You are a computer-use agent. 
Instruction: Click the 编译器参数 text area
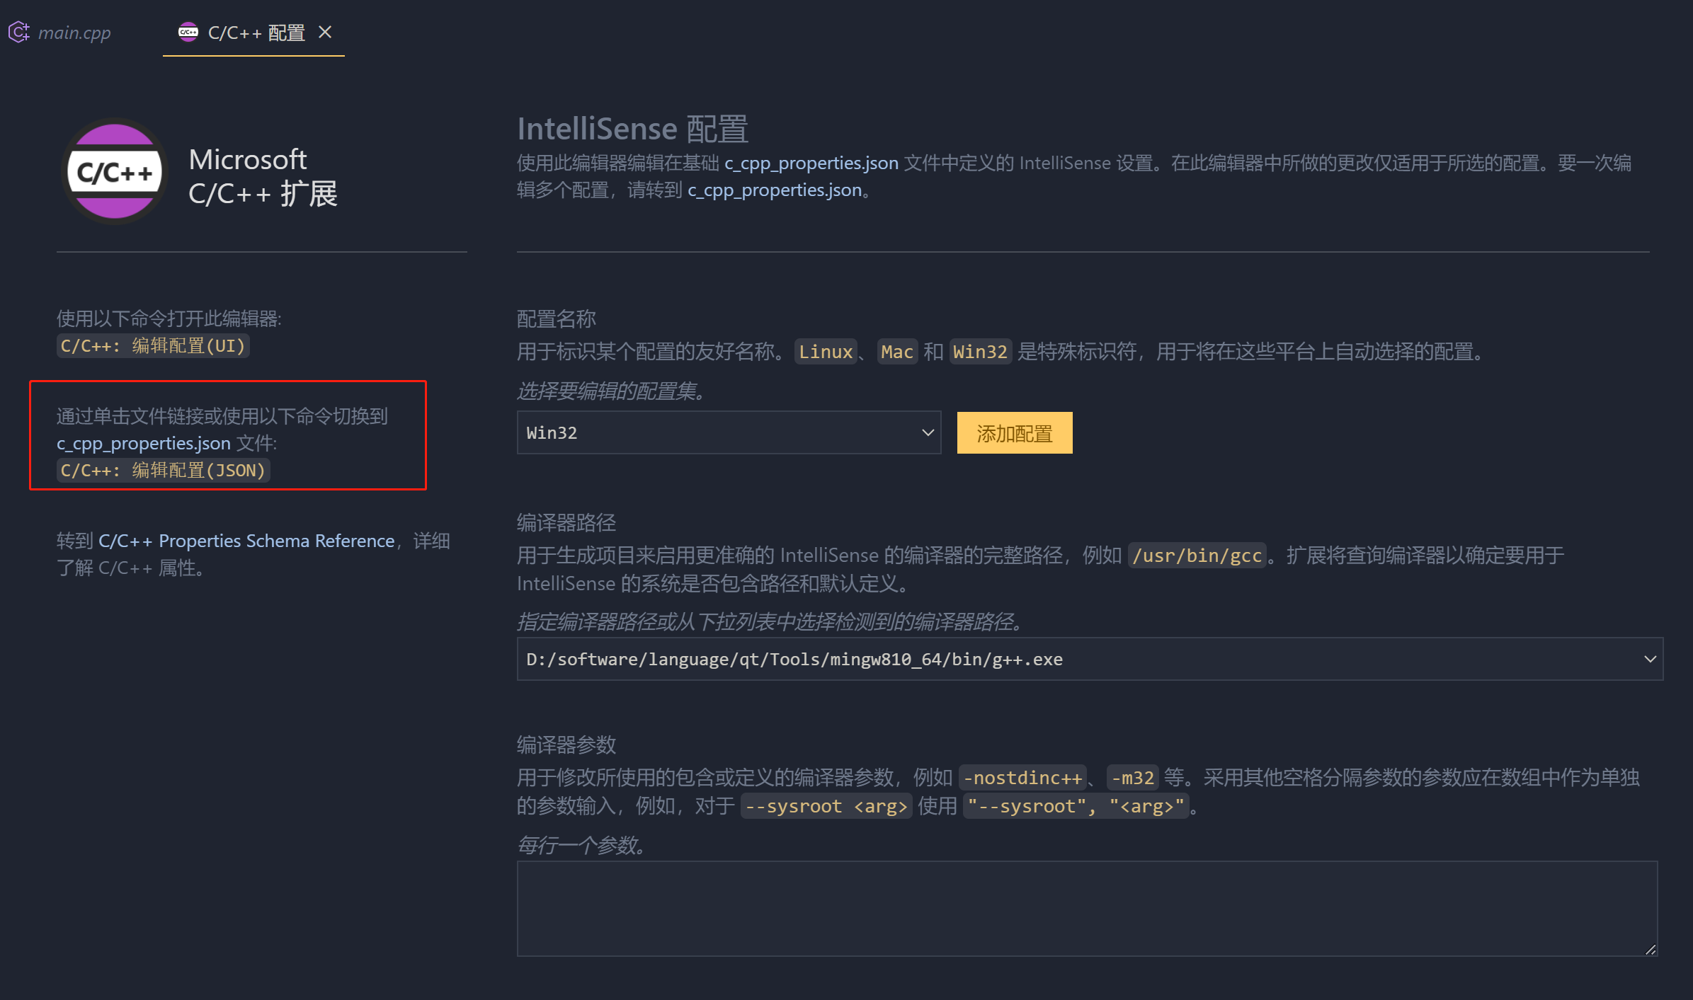1087,909
